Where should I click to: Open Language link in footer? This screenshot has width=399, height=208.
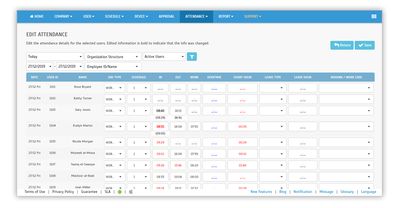[x=369, y=192]
